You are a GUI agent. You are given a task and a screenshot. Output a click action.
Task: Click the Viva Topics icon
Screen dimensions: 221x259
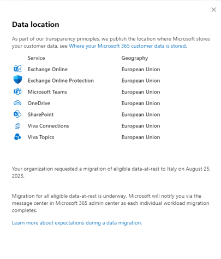(x=17, y=137)
